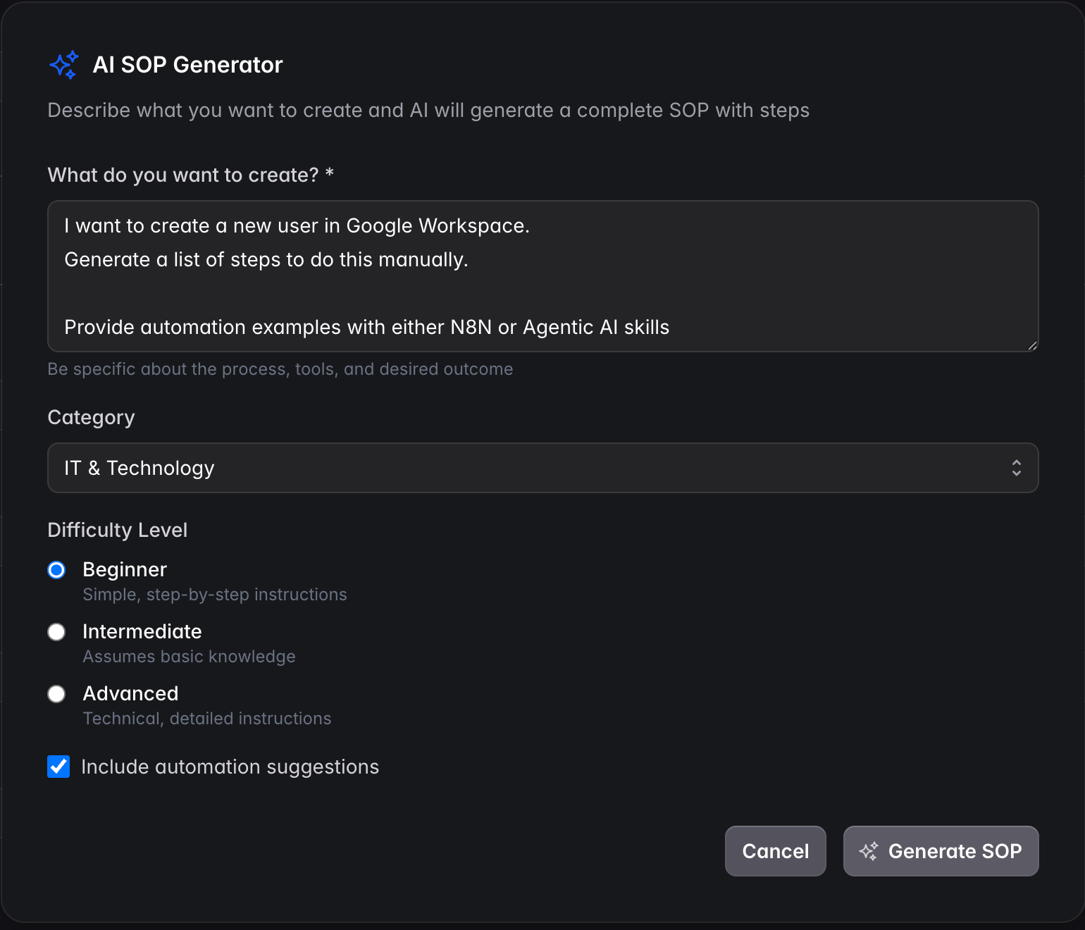Click the Advanced label text
The width and height of the screenshot is (1085, 930).
coord(130,693)
